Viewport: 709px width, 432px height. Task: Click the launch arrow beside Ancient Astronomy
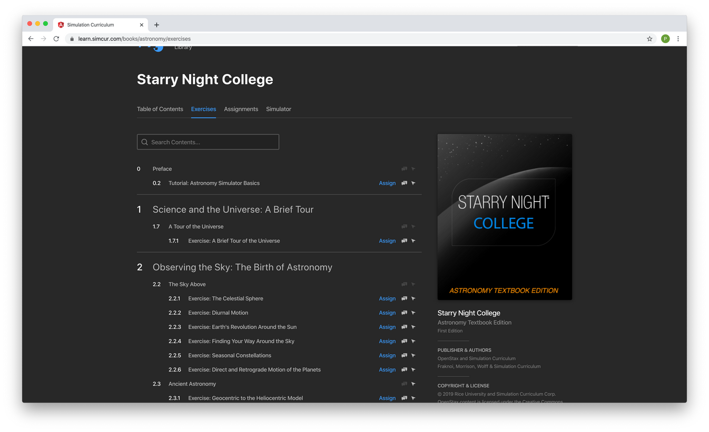[413, 384]
